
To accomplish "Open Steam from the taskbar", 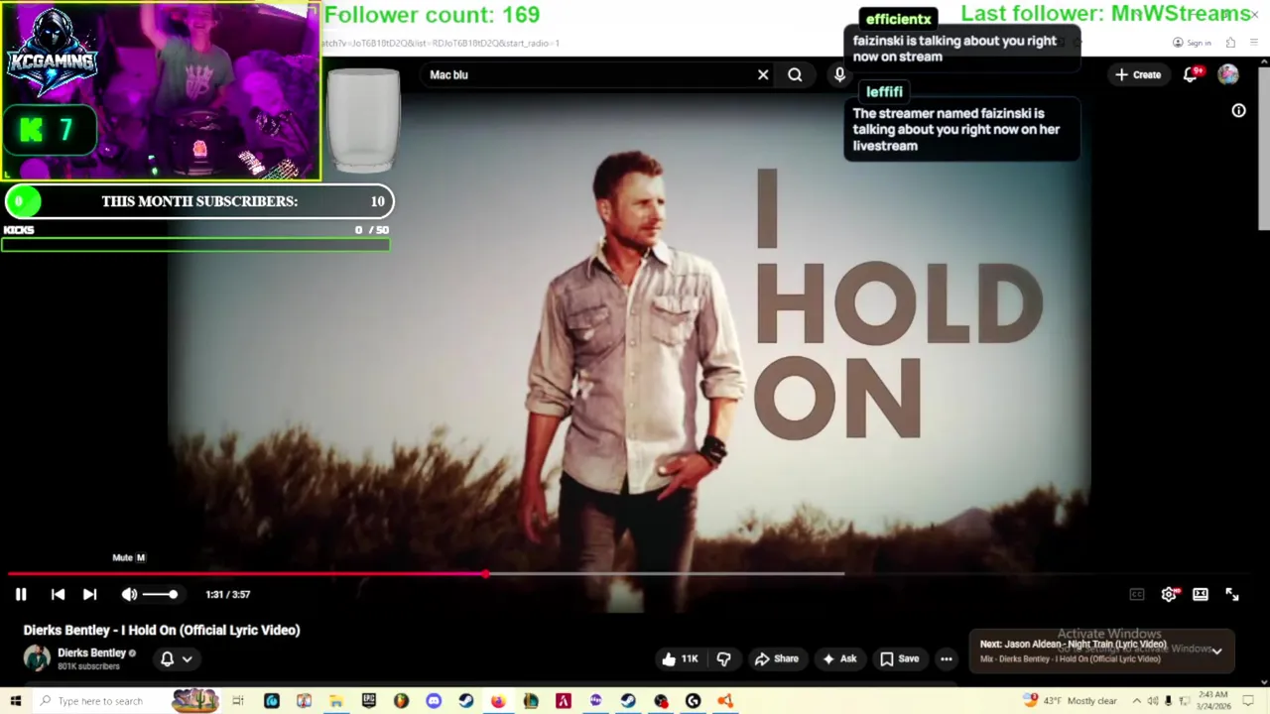I will tap(466, 701).
